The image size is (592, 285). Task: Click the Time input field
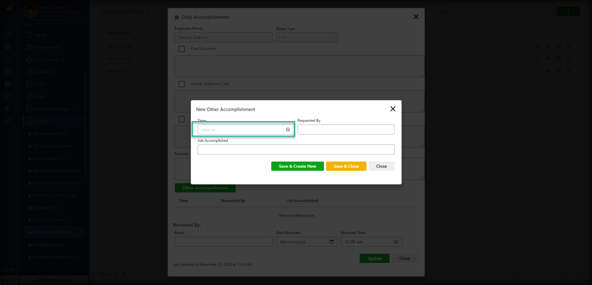point(241,129)
